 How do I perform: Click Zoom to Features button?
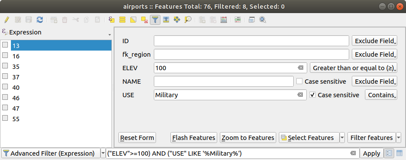[x=248, y=138]
